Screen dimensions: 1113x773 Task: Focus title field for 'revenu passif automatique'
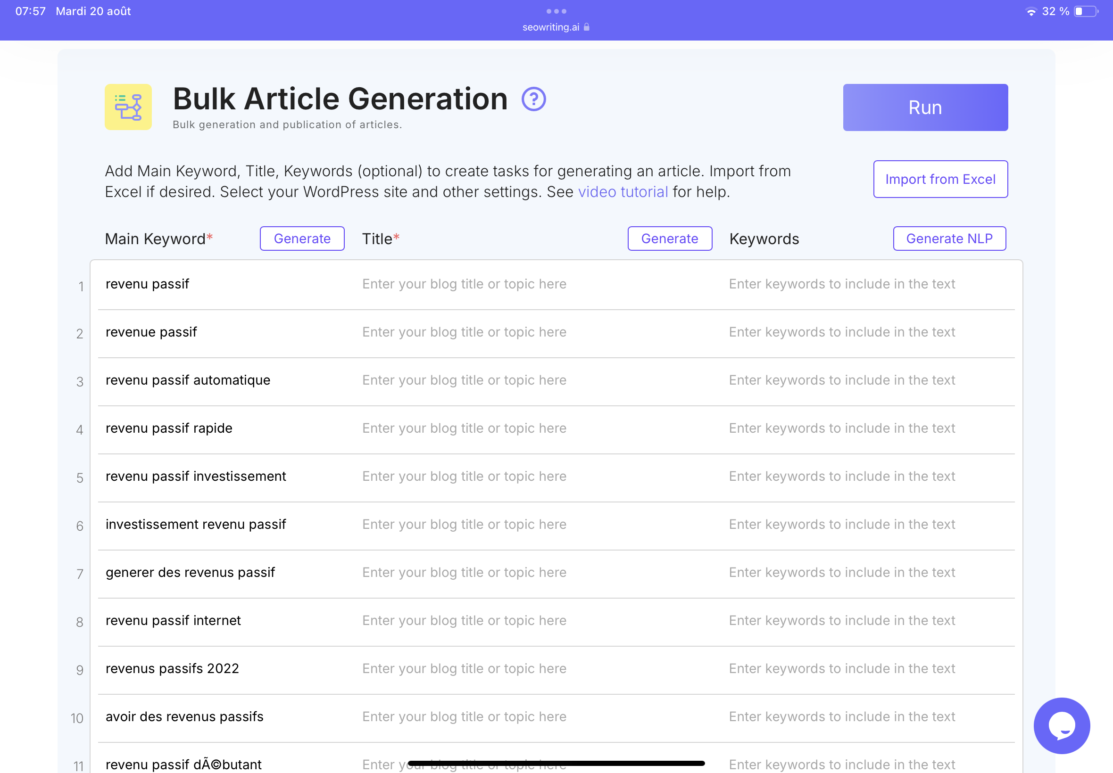538,380
